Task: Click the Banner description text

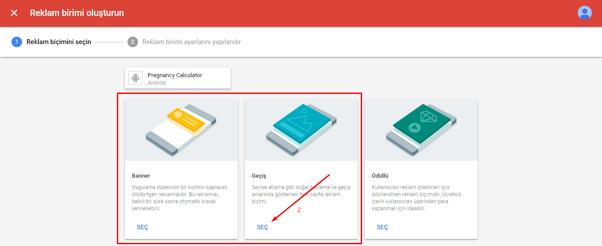Action: click(179, 198)
